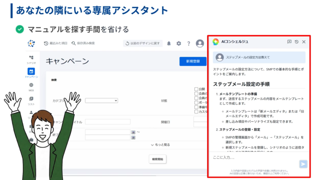The width and height of the screenshot is (319, 180).
Task: Open chat history in the AI panel
Action: coord(297,42)
